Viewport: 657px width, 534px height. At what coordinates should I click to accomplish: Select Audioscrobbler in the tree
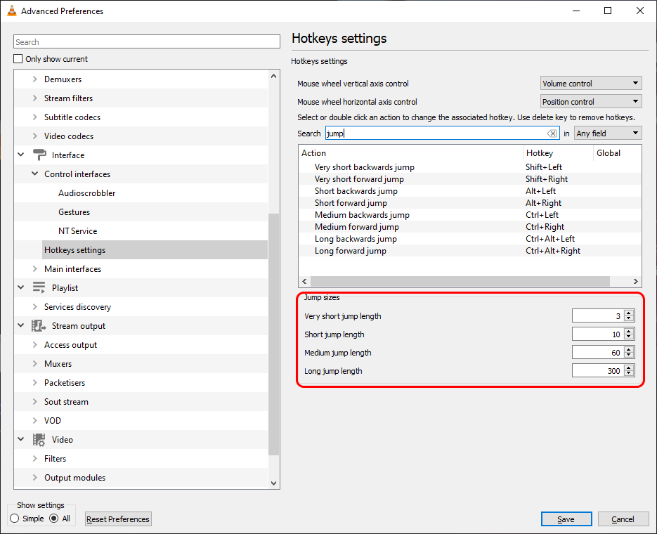(86, 193)
